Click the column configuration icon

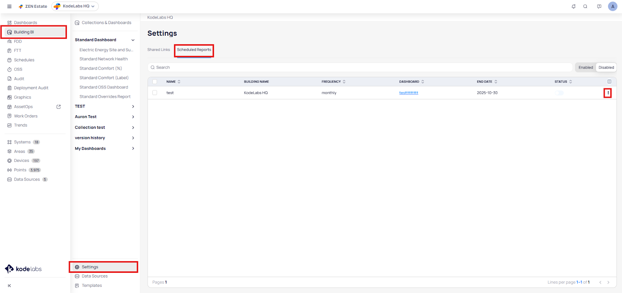(x=609, y=81)
